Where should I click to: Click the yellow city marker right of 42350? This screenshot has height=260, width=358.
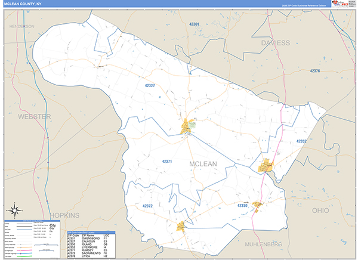pos(257,206)
